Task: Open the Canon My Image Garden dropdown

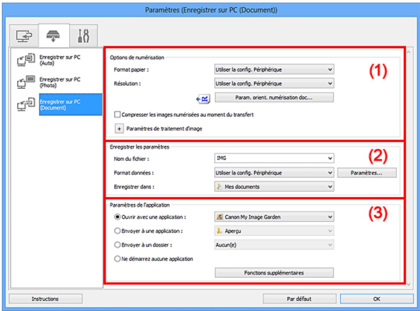Action: coord(274,217)
